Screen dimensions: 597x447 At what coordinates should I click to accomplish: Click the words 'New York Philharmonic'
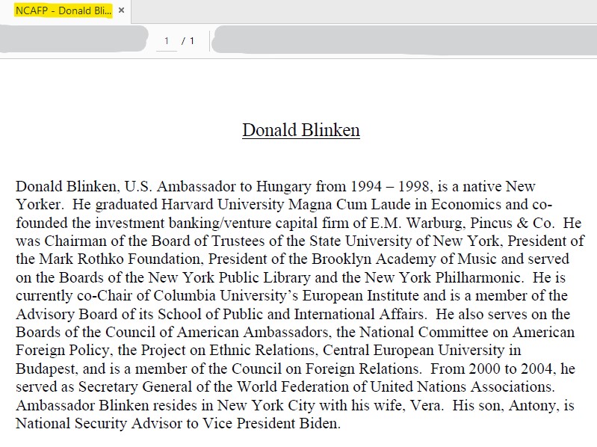pyautogui.click(x=443, y=277)
